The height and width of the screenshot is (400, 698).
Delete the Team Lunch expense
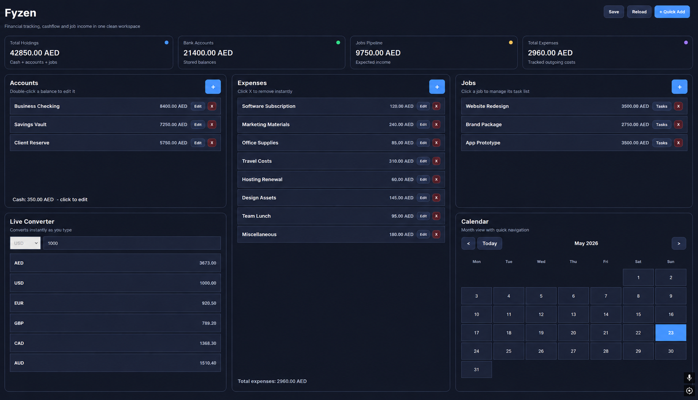[436, 216]
